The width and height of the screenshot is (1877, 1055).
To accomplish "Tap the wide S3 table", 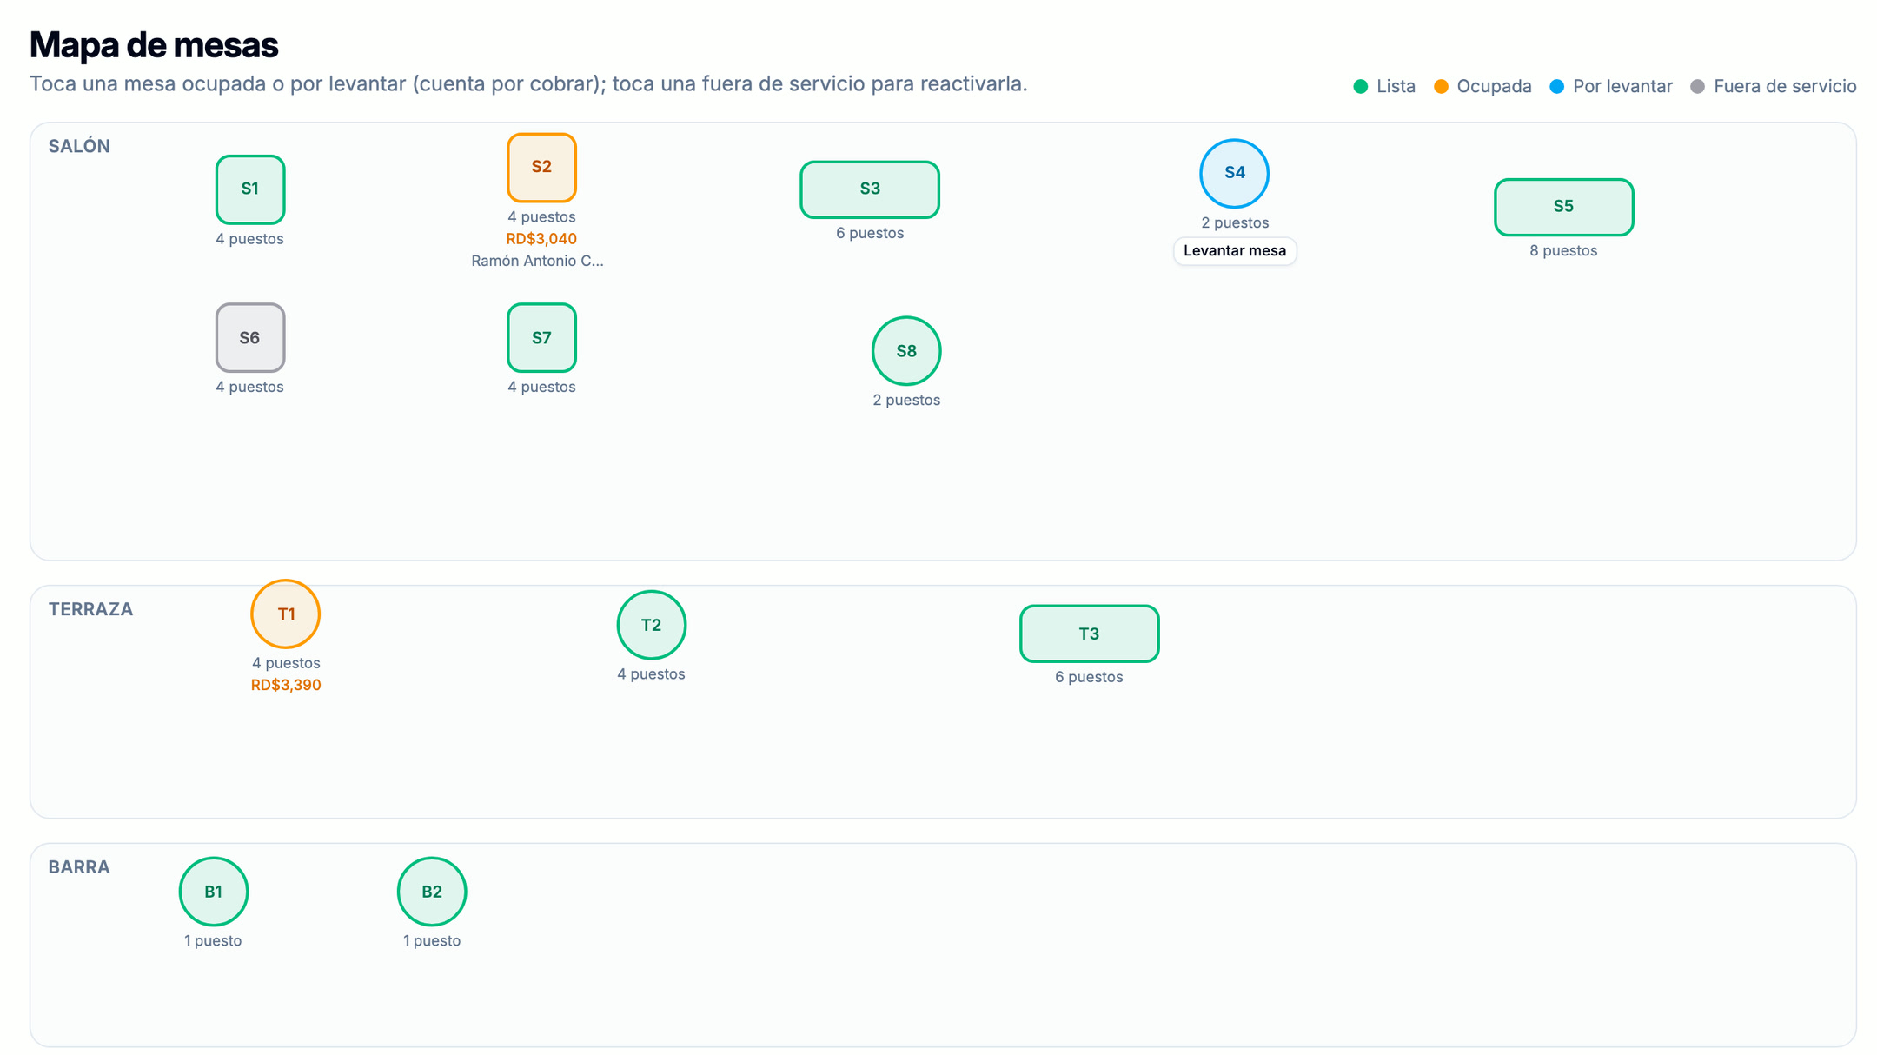I will (870, 189).
